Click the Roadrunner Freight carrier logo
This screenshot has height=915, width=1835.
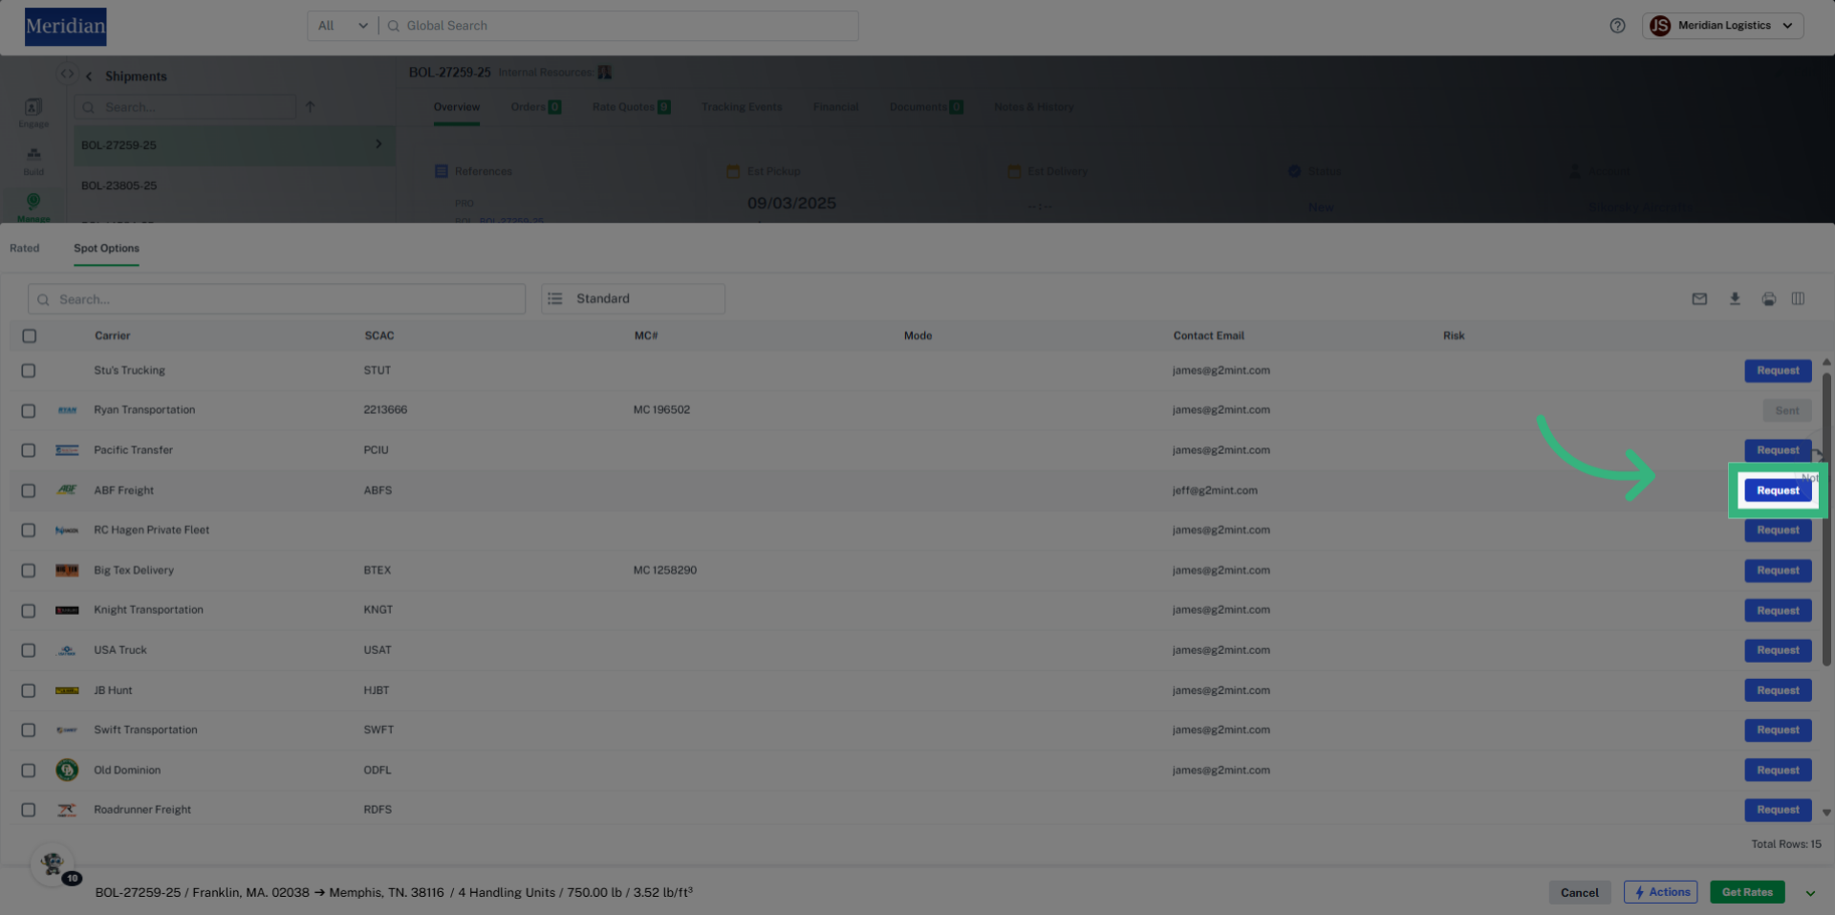67,810
